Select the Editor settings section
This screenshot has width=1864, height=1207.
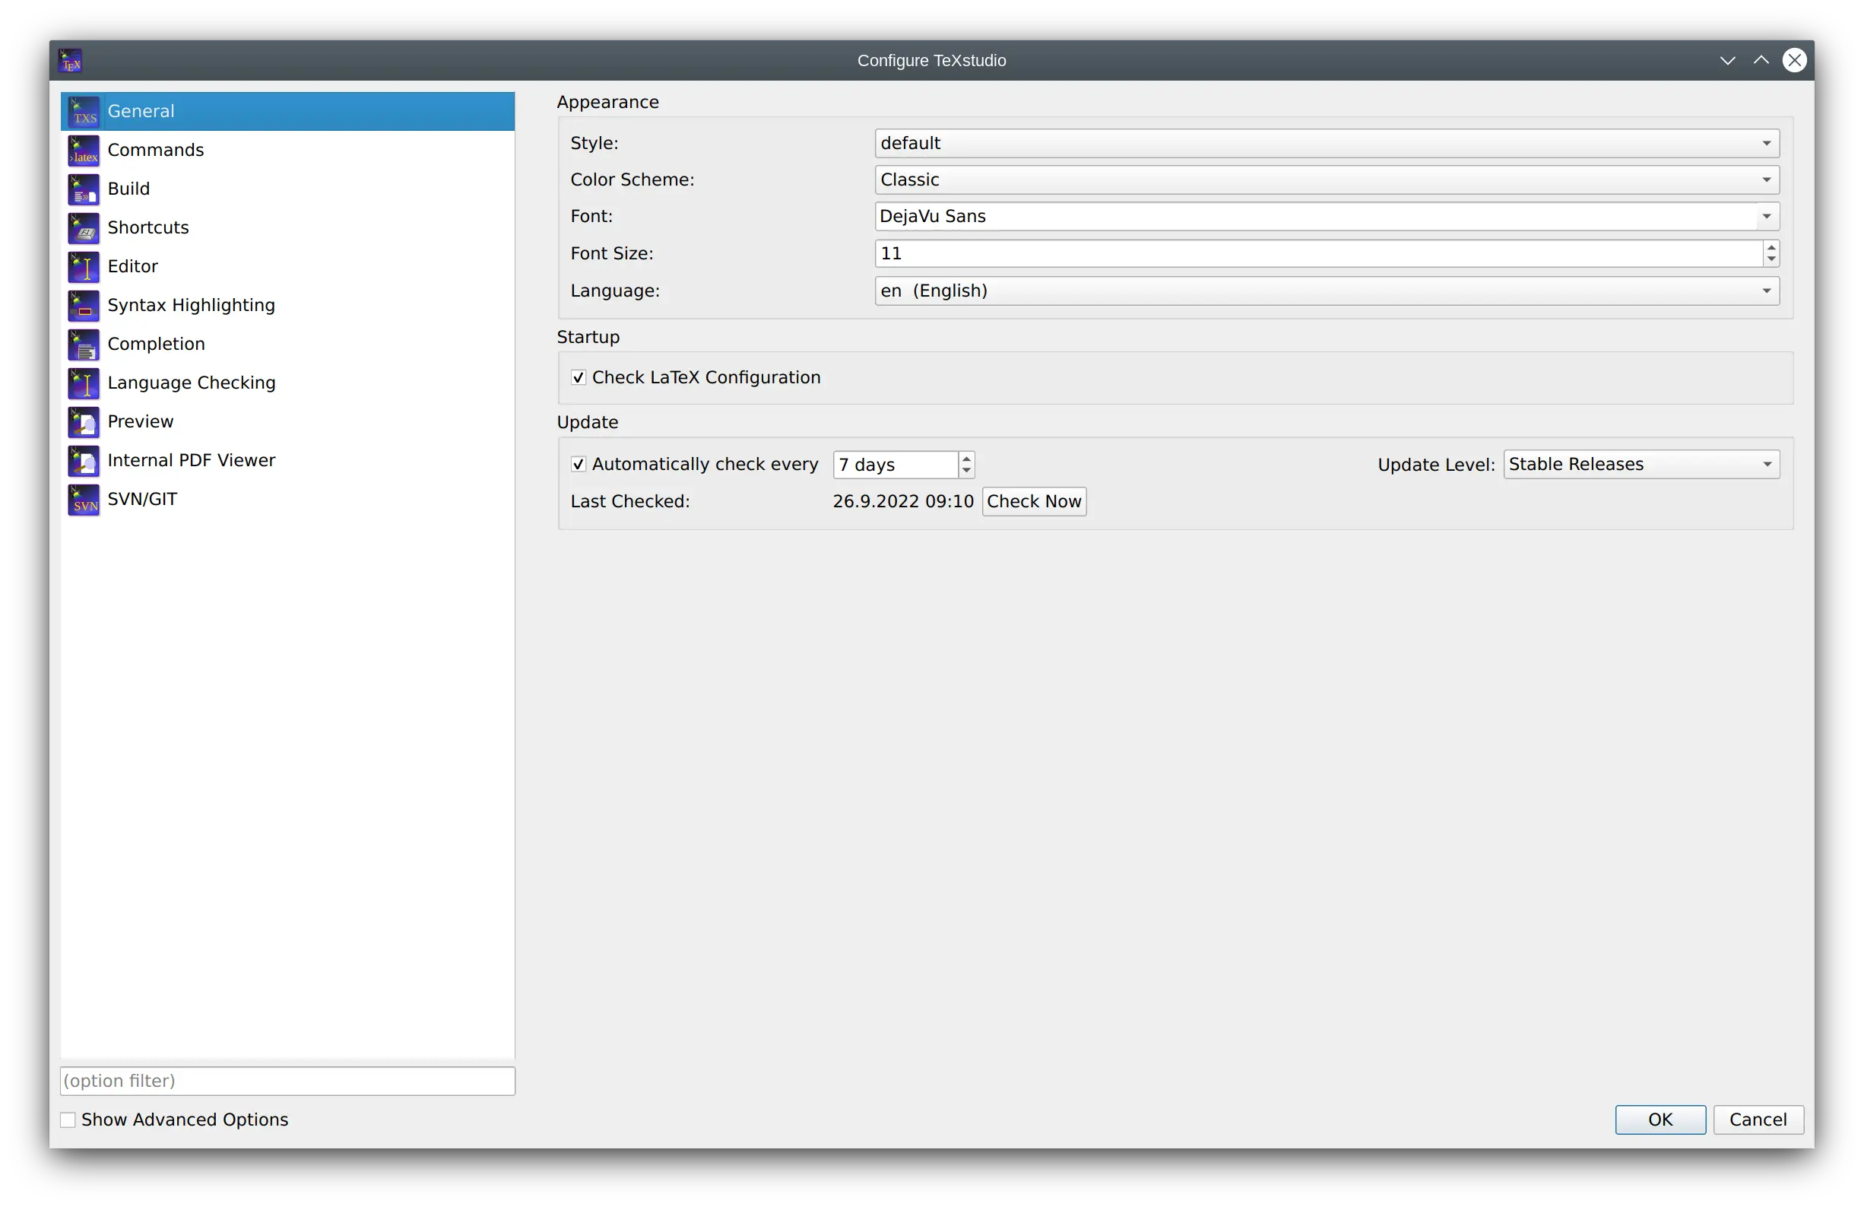pyautogui.click(x=131, y=265)
